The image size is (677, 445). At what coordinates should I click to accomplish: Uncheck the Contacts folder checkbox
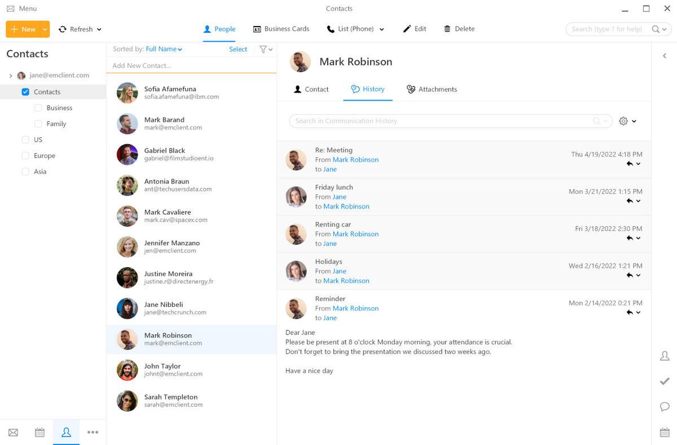click(25, 92)
